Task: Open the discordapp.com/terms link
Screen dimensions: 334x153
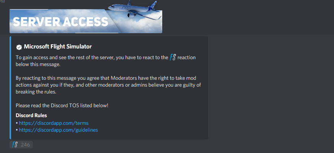Action: coord(54,123)
